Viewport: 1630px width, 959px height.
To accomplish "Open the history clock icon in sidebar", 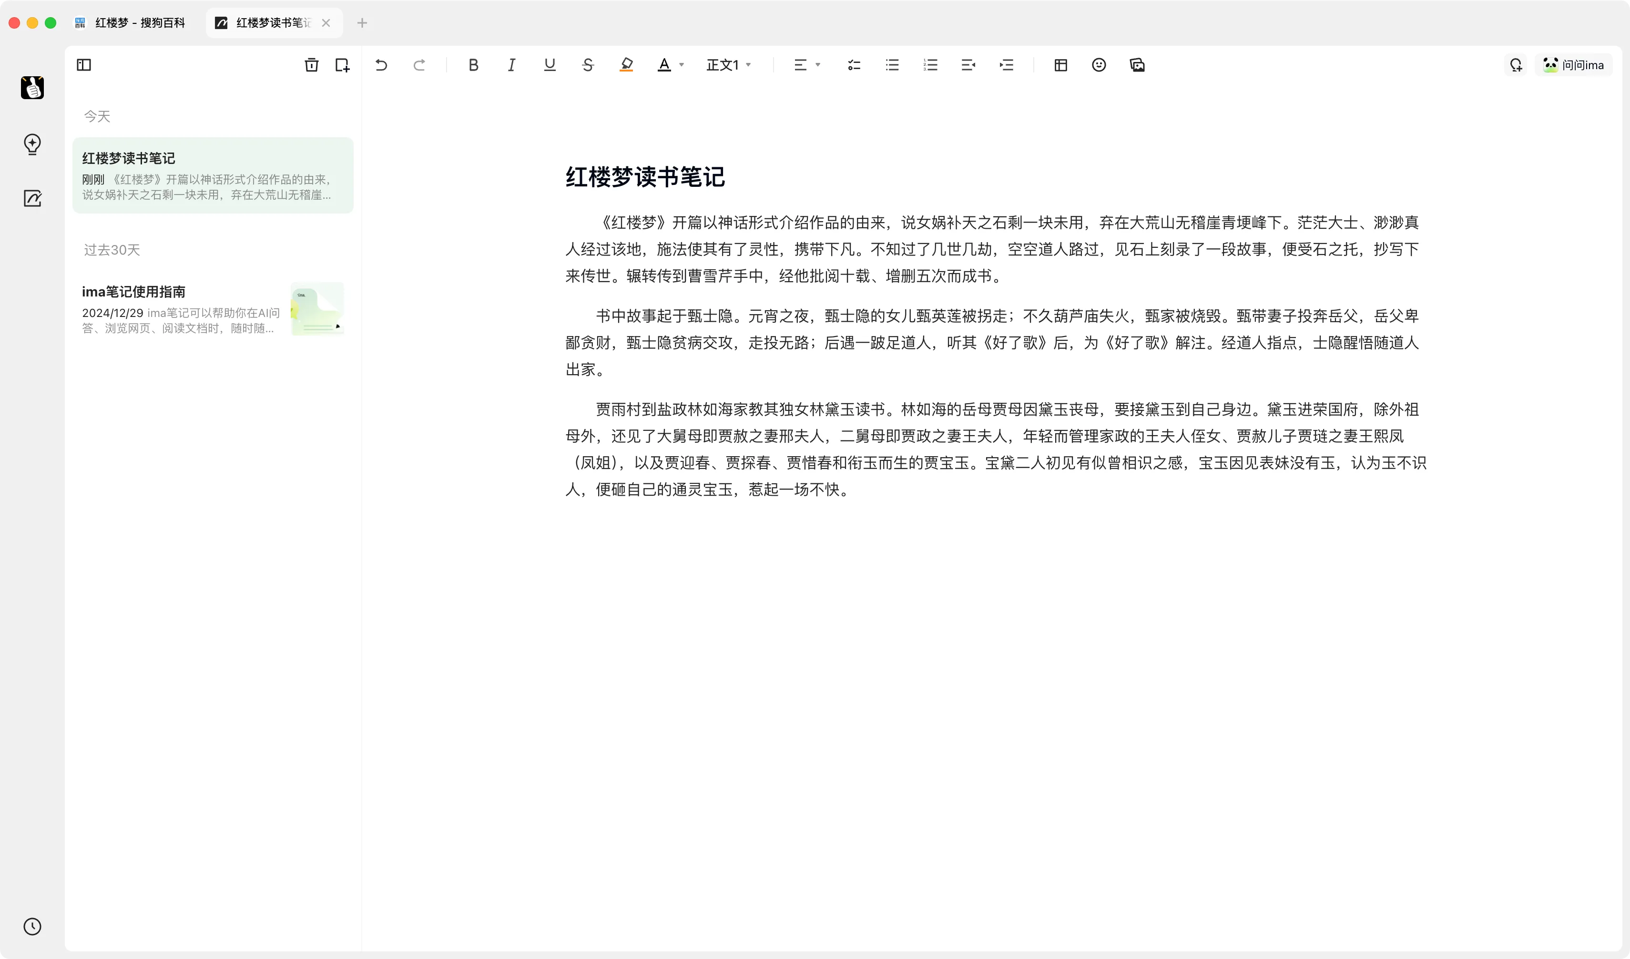I will (x=32, y=926).
